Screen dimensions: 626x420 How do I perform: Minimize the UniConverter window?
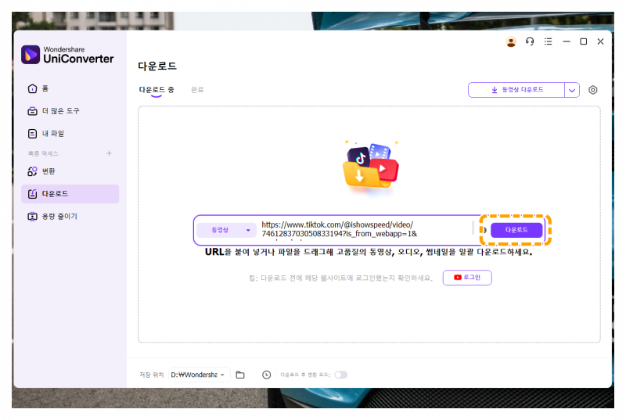pyautogui.click(x=567, y=41)
